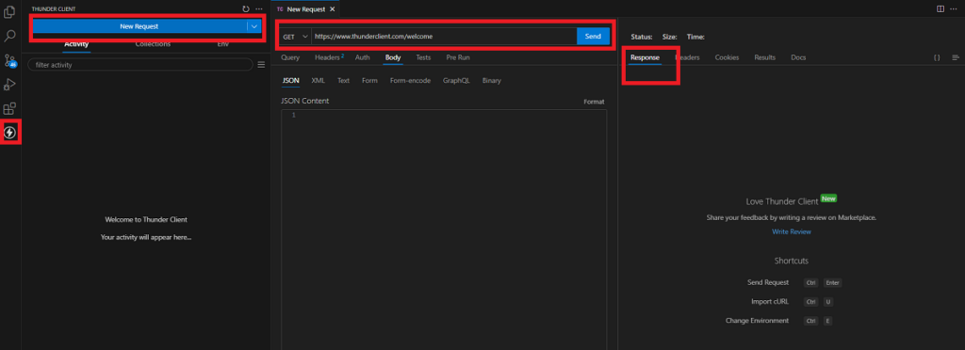Select Text body type
Screen dimensions: 965x350
coord(343,80)
